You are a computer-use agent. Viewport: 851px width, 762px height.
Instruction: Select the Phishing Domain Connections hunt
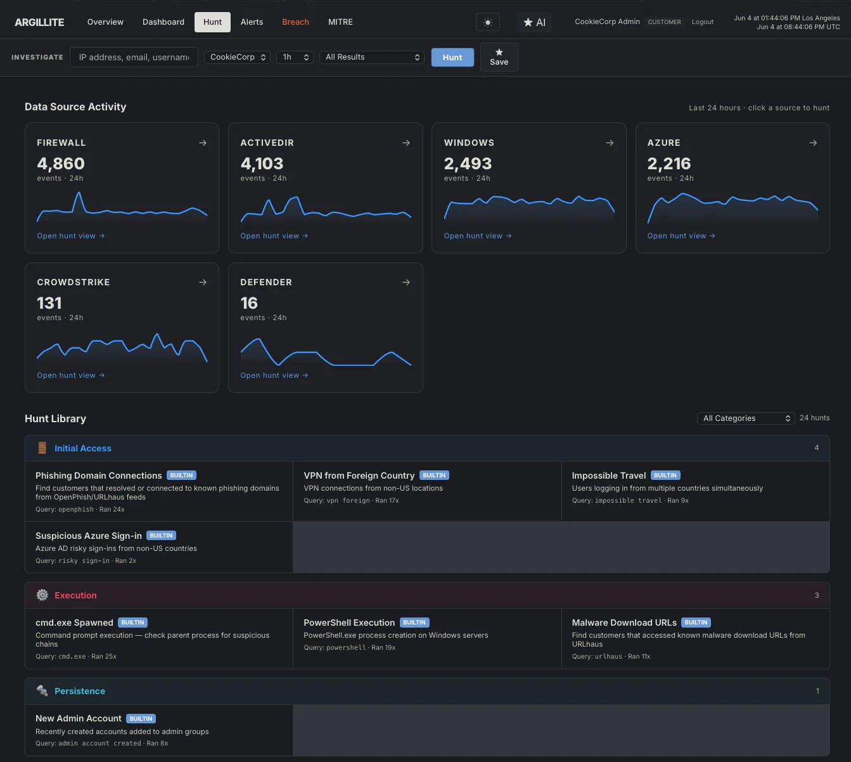[159, 491]
